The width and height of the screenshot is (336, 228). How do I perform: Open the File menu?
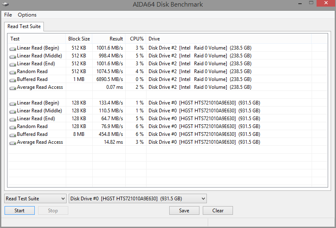[8, 15]
